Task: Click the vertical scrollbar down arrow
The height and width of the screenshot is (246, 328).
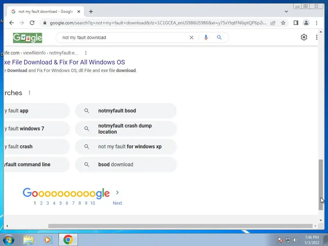Action: tap(321, 220)
